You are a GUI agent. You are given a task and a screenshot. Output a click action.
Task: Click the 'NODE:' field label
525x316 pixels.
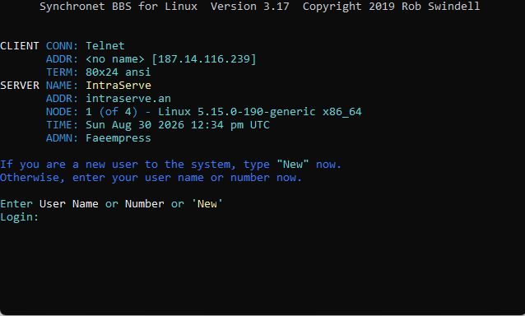[62, 112]
